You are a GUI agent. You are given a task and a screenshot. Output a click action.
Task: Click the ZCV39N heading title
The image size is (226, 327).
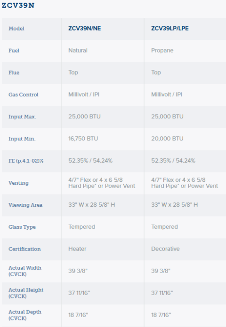18,5
